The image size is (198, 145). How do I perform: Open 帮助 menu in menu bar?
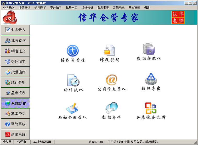(x=147, y=8)
